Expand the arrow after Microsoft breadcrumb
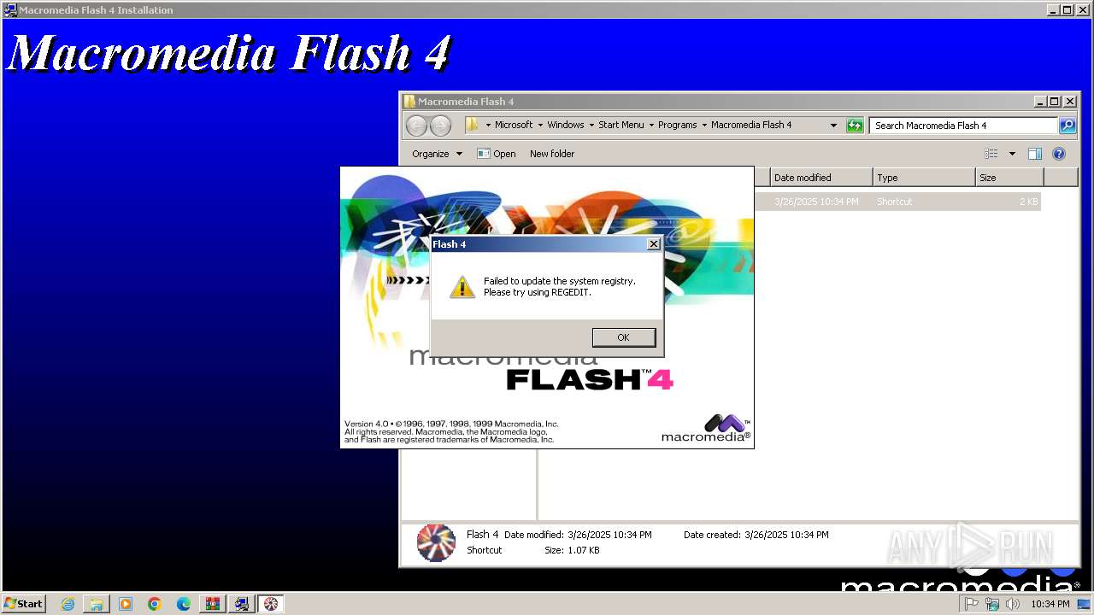Viewport: 1094px width, 615px height. coord(540,125)
